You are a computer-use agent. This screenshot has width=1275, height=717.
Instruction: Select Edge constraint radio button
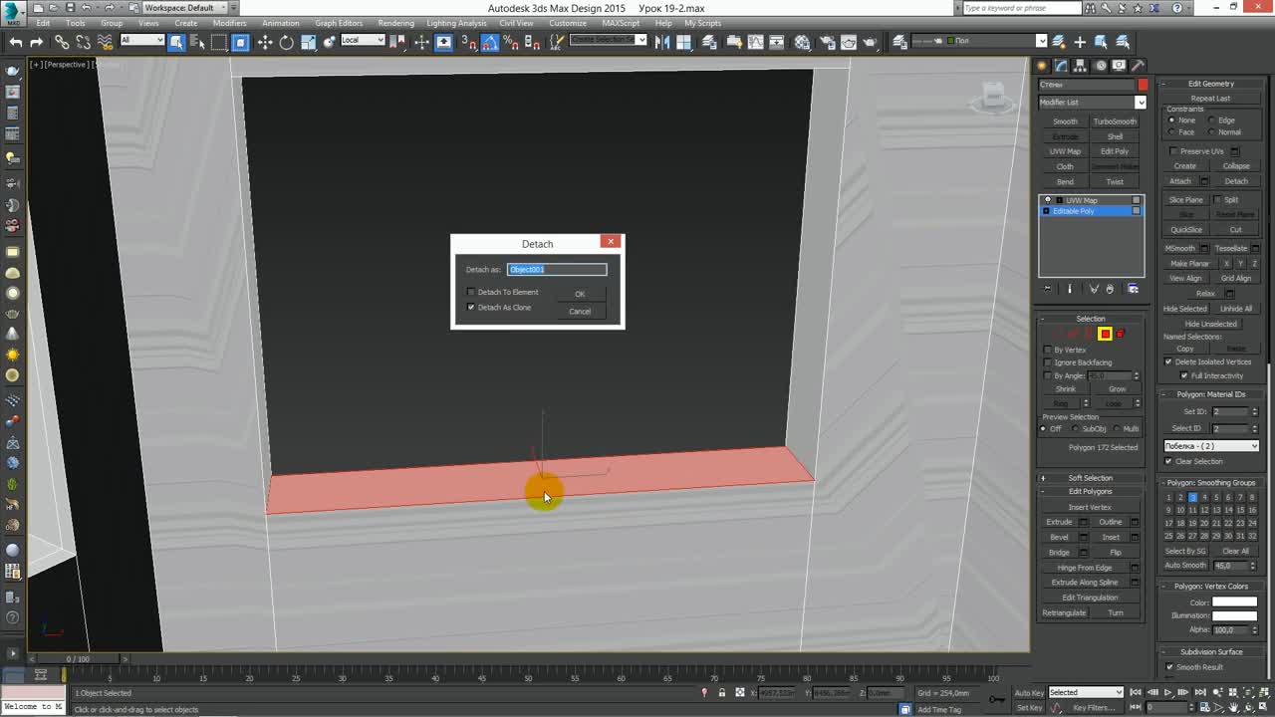coord(1212,120)
